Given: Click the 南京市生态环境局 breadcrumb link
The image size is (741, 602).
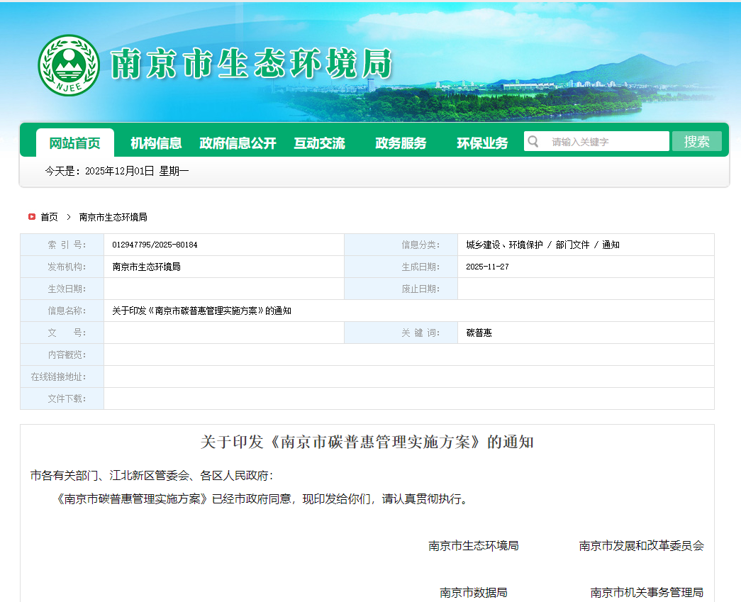Looking at the screenshot, I should point(113,217).
